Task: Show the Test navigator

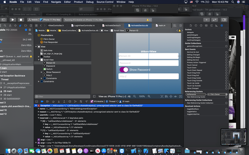Action: pos(15,25)
